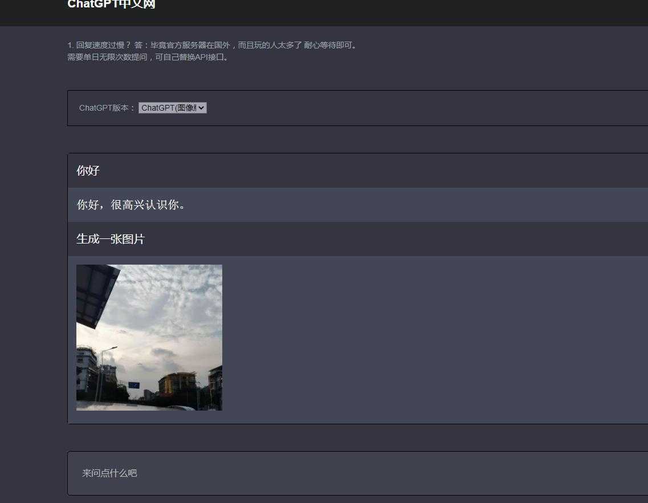Click inside the chat conversation panel

342,285
